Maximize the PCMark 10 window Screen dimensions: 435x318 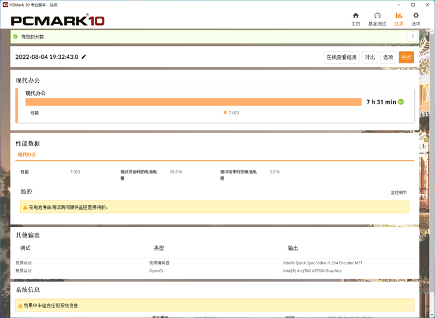coord(413,5)
